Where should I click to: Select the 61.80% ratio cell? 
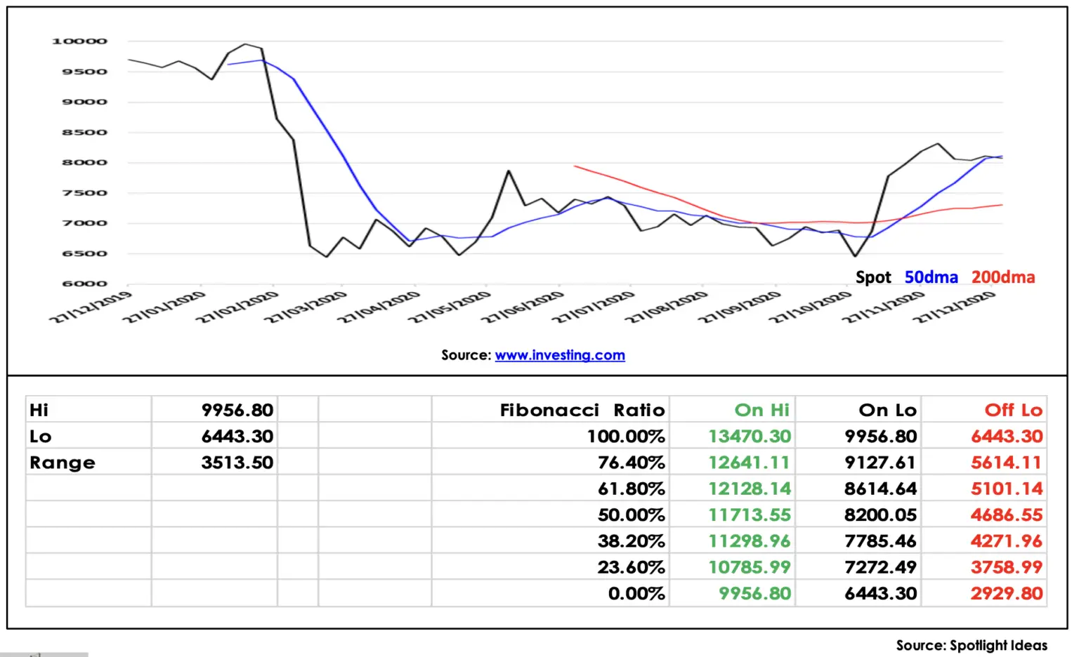click(551, 489)
